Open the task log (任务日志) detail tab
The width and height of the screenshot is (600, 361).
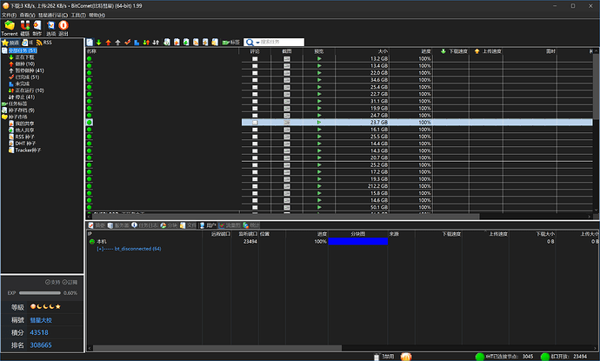pyautogui.click(x=144, y=225)
